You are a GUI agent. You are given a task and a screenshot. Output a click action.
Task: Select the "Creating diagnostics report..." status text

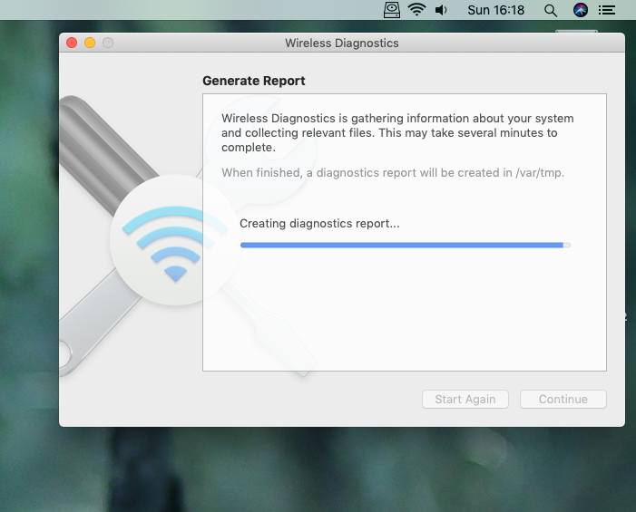pyautogui.click(x=319, y=224)
